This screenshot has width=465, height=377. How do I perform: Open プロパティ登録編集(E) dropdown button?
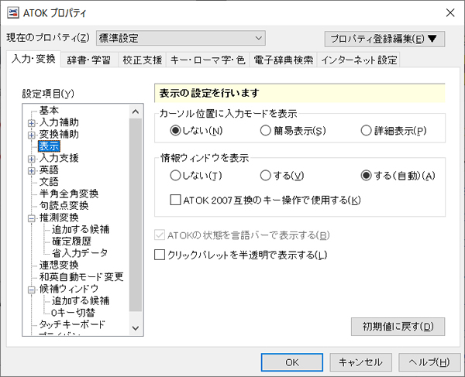tap(384, 39)
